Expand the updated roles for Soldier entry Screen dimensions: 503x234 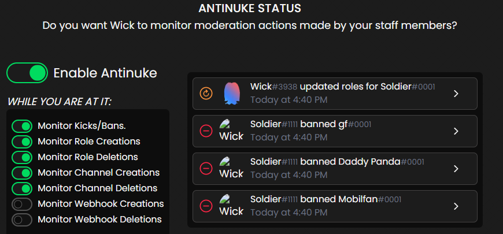click(x=456, y=94)
